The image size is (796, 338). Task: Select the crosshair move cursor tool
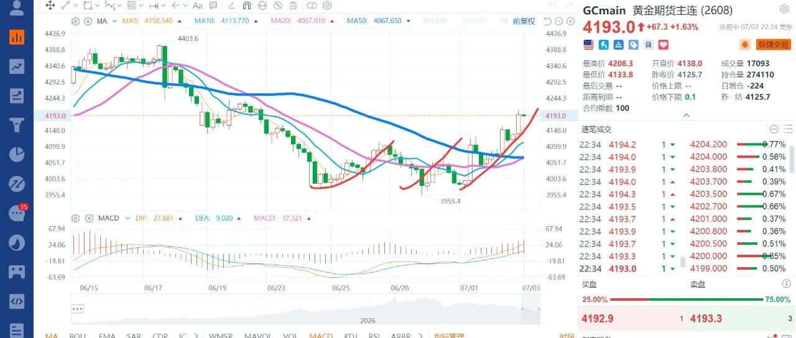point(50,6)
